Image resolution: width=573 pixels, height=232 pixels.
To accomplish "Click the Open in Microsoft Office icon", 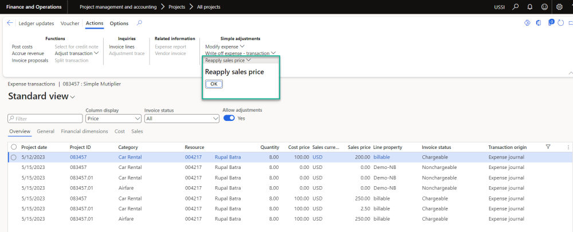I will pos(538,23).
